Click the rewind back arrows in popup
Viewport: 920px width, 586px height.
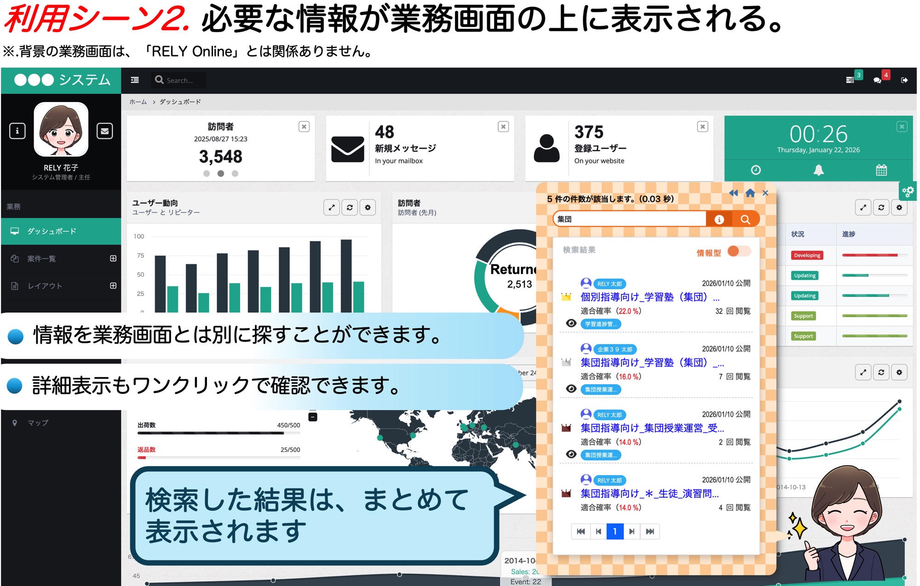(733, 193)
